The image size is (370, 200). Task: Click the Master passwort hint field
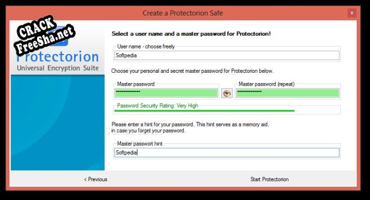coord(227,152)
